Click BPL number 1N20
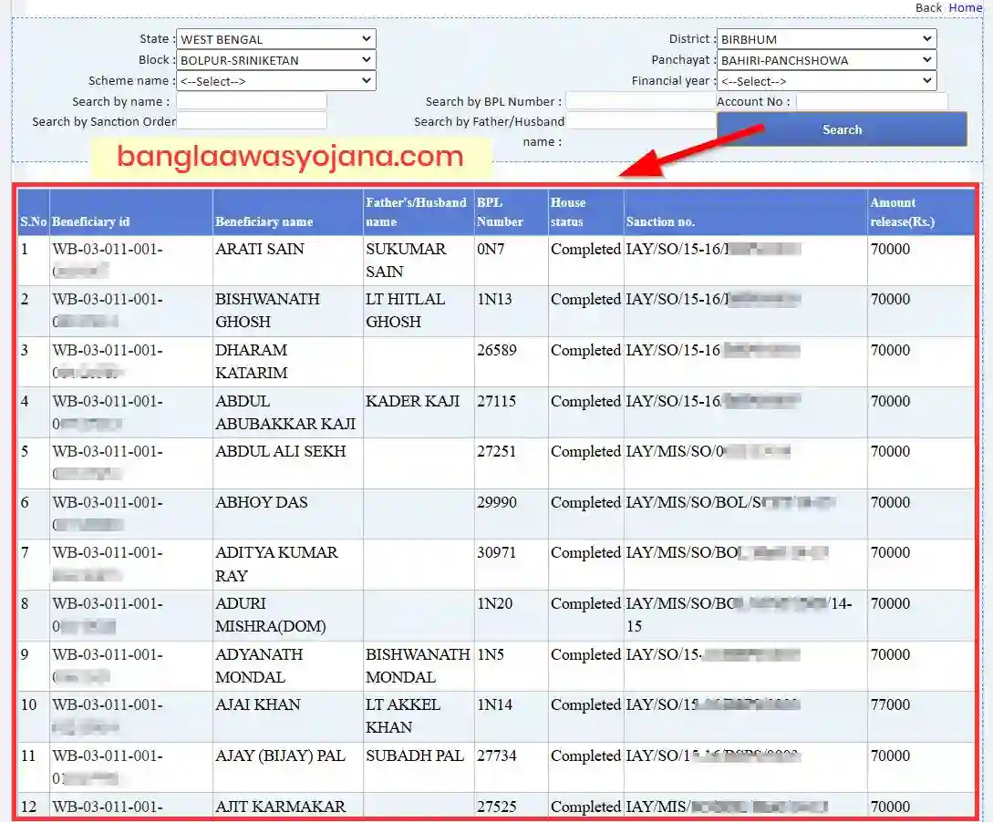993x822 pixels. (x=494, y=603)
